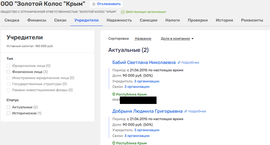Click Учредитель 3 организации link for Бабий
Viewport: 270px width, 145px height.
click(146, 81)
